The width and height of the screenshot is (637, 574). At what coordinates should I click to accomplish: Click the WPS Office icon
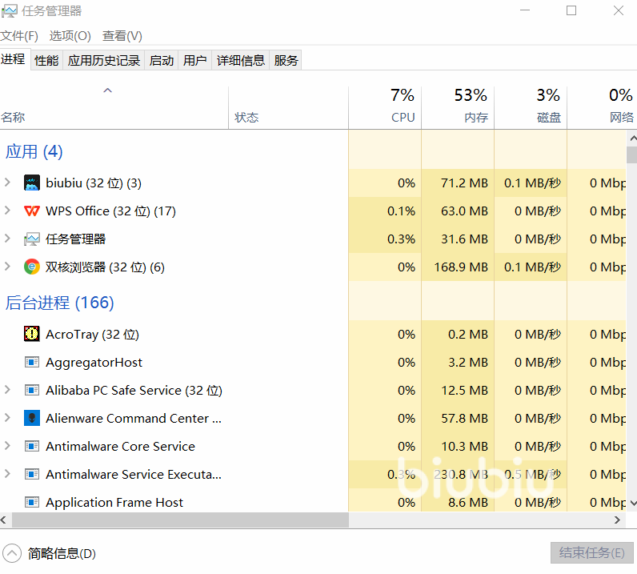32,211
